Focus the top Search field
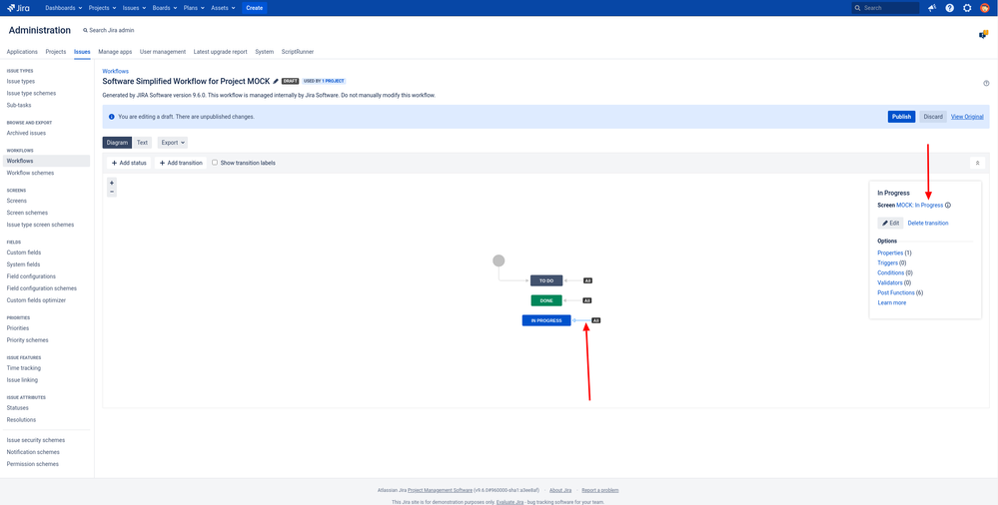The height and width of the screenshot is (505, 998). coord(885,8)
